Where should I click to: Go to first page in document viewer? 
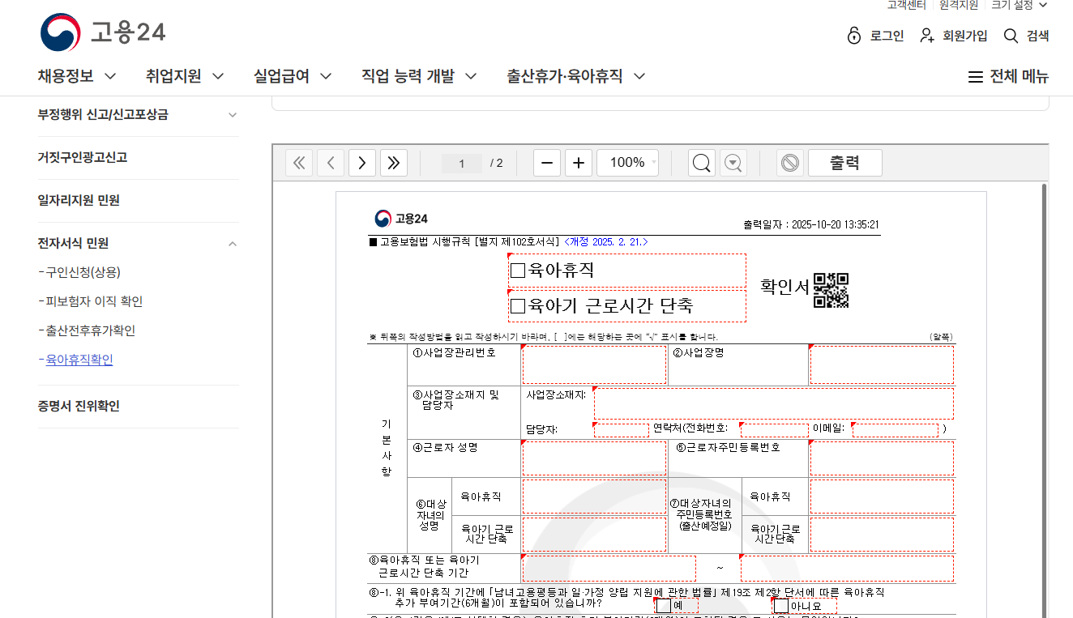tap(298, 163)
